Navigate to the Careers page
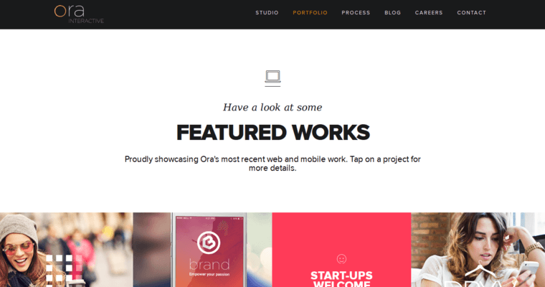 pos(429,13)
